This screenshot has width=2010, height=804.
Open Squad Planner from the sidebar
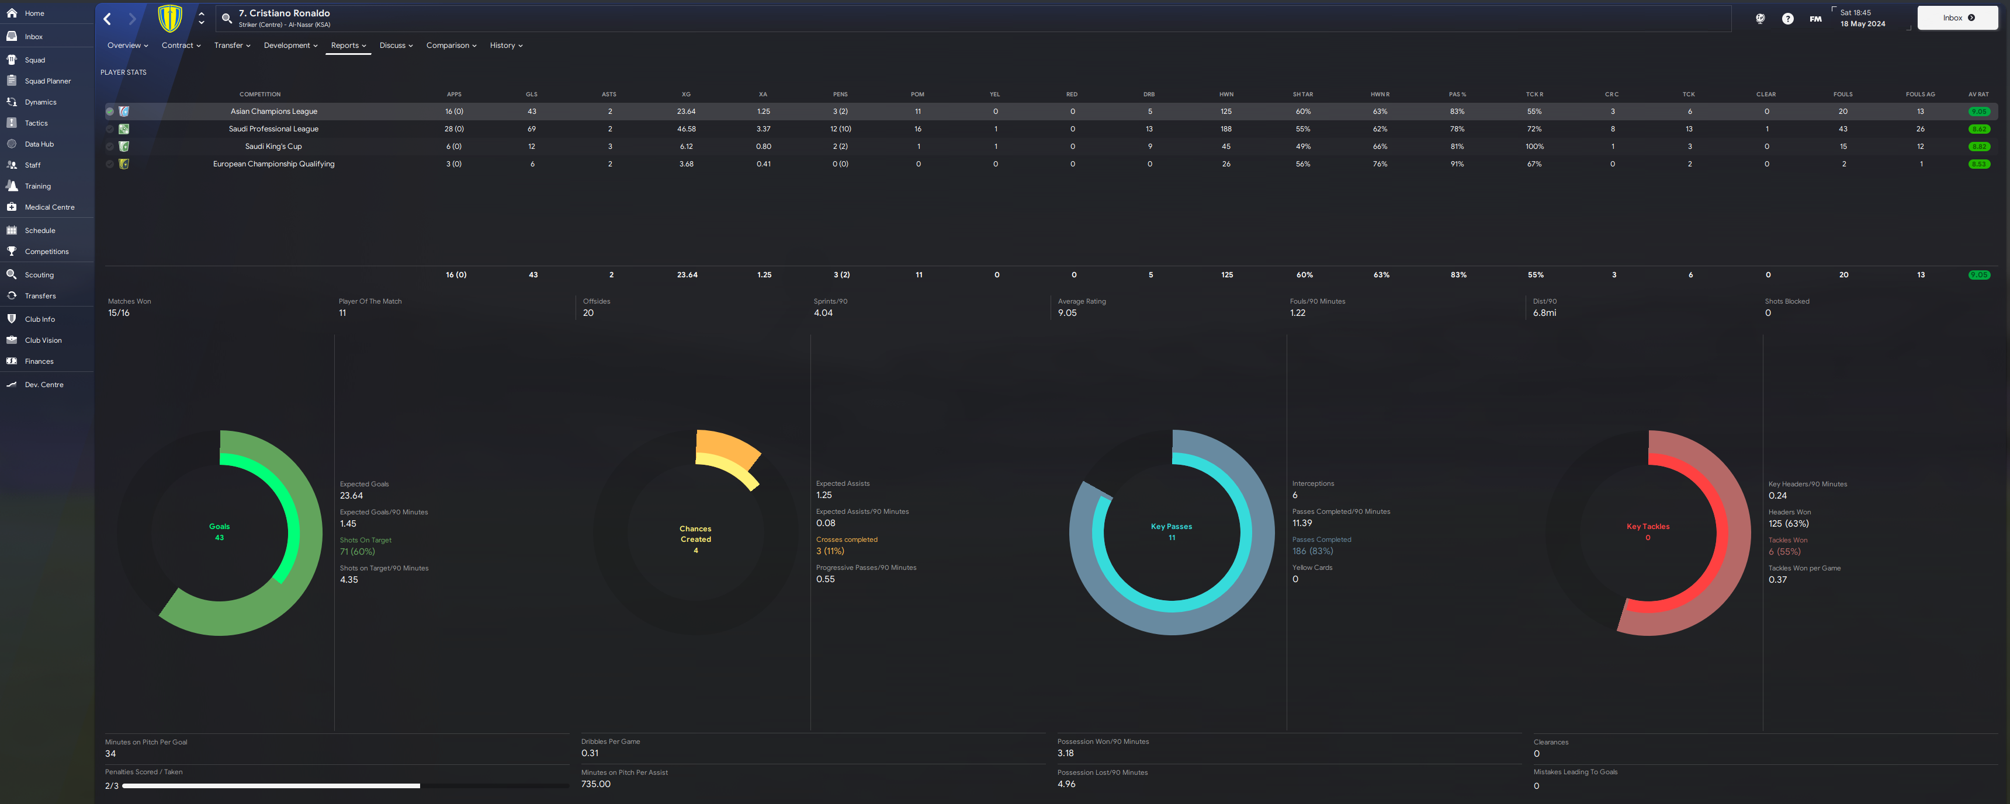pos(47,81)
